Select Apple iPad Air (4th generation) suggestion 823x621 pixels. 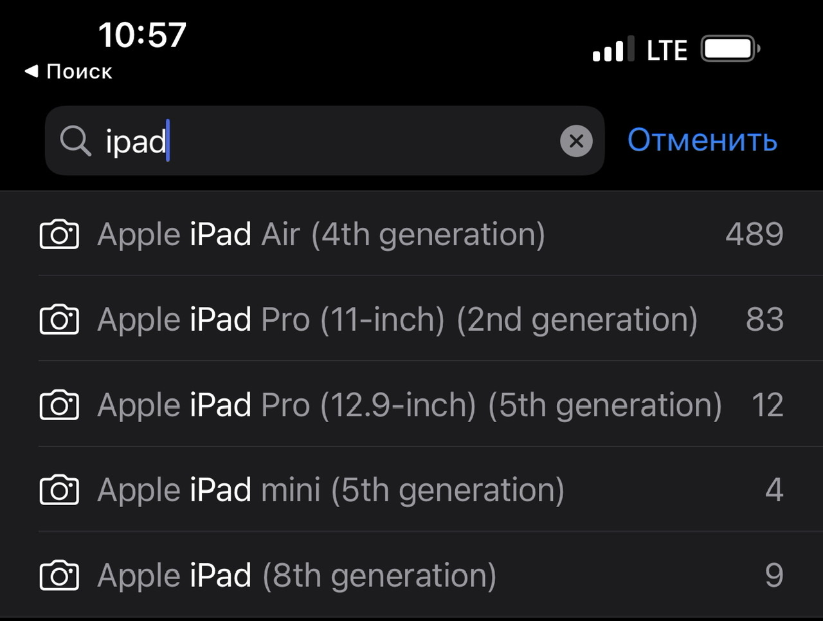tap(321, 234)
